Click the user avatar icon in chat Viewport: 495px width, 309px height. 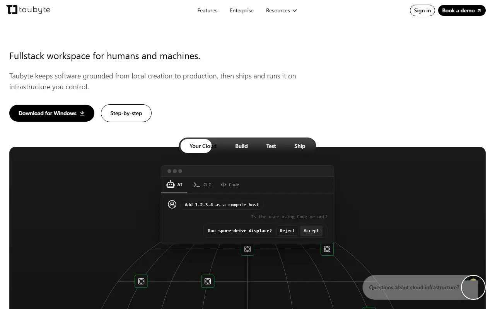(172, 204)
